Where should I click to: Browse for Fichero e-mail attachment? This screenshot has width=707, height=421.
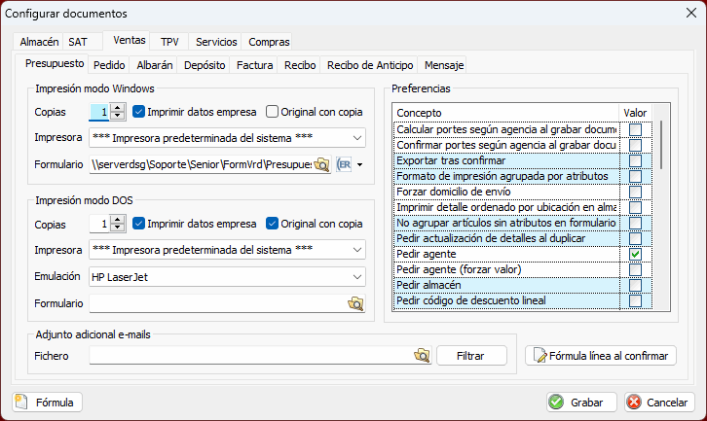(422, 355)
